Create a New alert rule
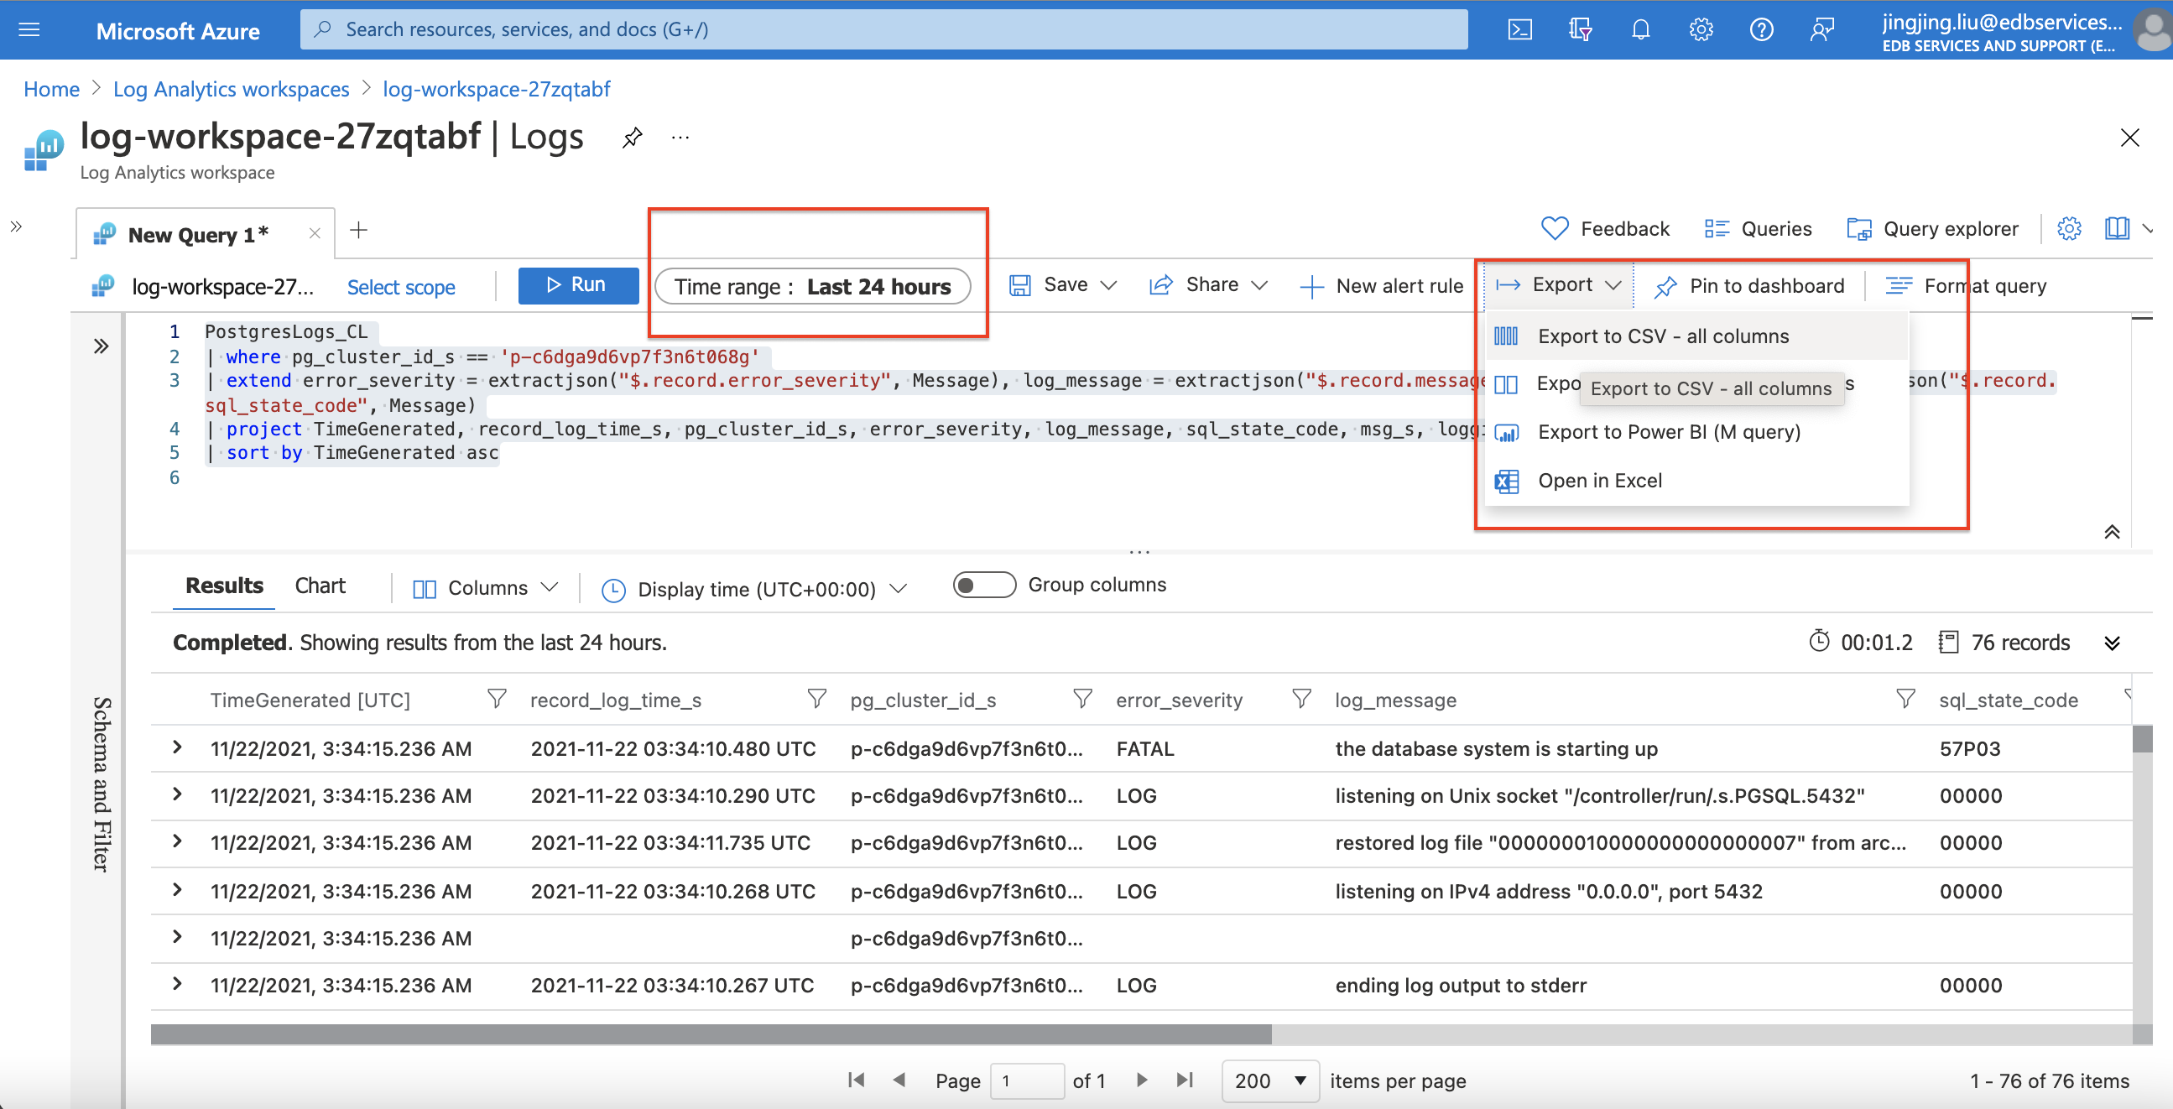 [x=1382, y=286]
